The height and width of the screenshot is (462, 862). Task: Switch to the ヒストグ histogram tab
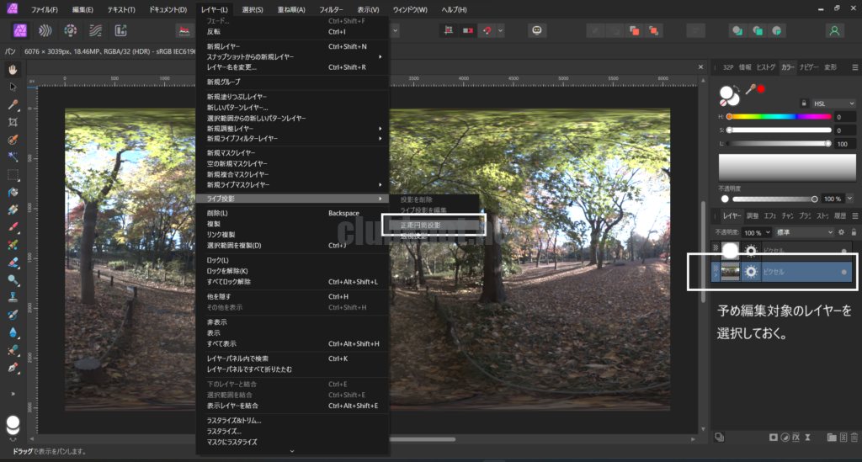point(766,66)
